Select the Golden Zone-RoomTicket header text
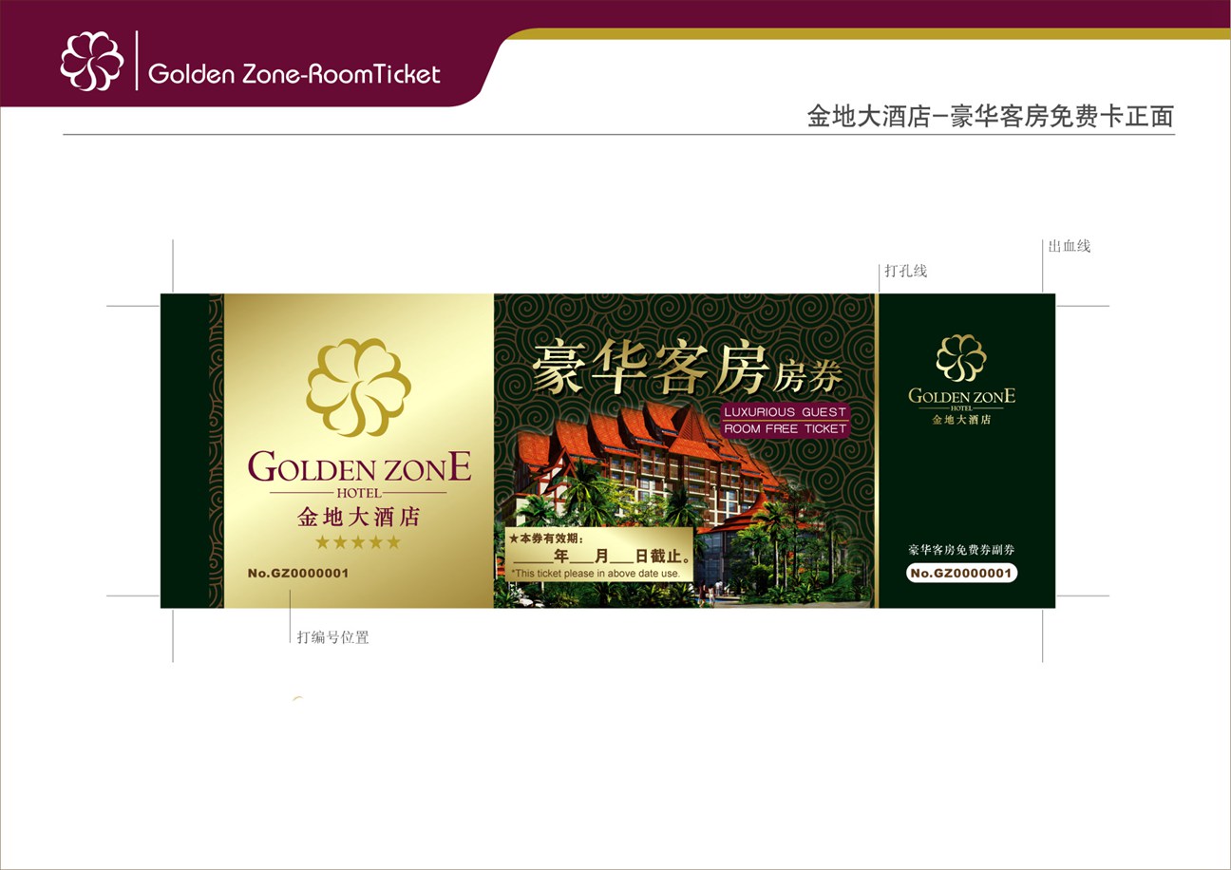Image resolution: width=1231 pixels, height=870 pixels. pyautogui.click(x=294, y=74)
